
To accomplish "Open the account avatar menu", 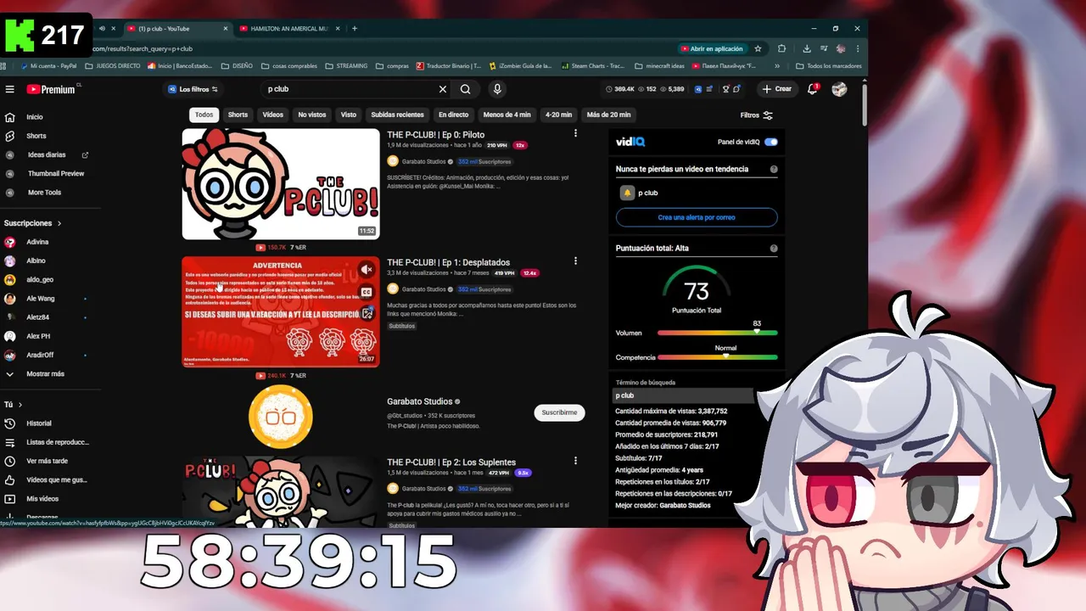I will coord(839,89).
